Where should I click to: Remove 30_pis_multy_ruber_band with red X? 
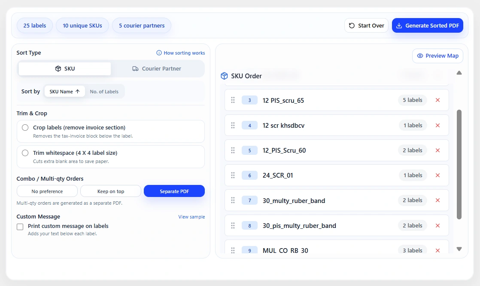click(438, 226)
